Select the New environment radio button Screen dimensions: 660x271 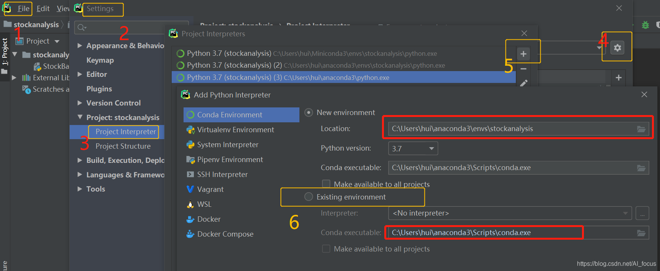click(x=309, y=113)
